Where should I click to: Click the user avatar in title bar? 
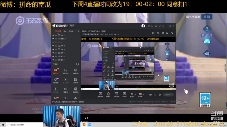pos(143,26)
